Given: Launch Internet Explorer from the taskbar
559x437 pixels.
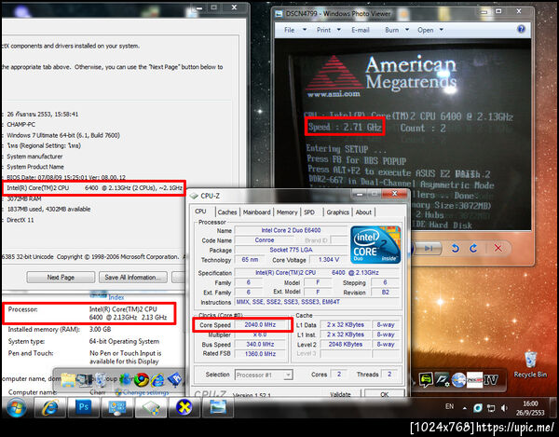Looking at the screenshot, I should coord(50,407).
